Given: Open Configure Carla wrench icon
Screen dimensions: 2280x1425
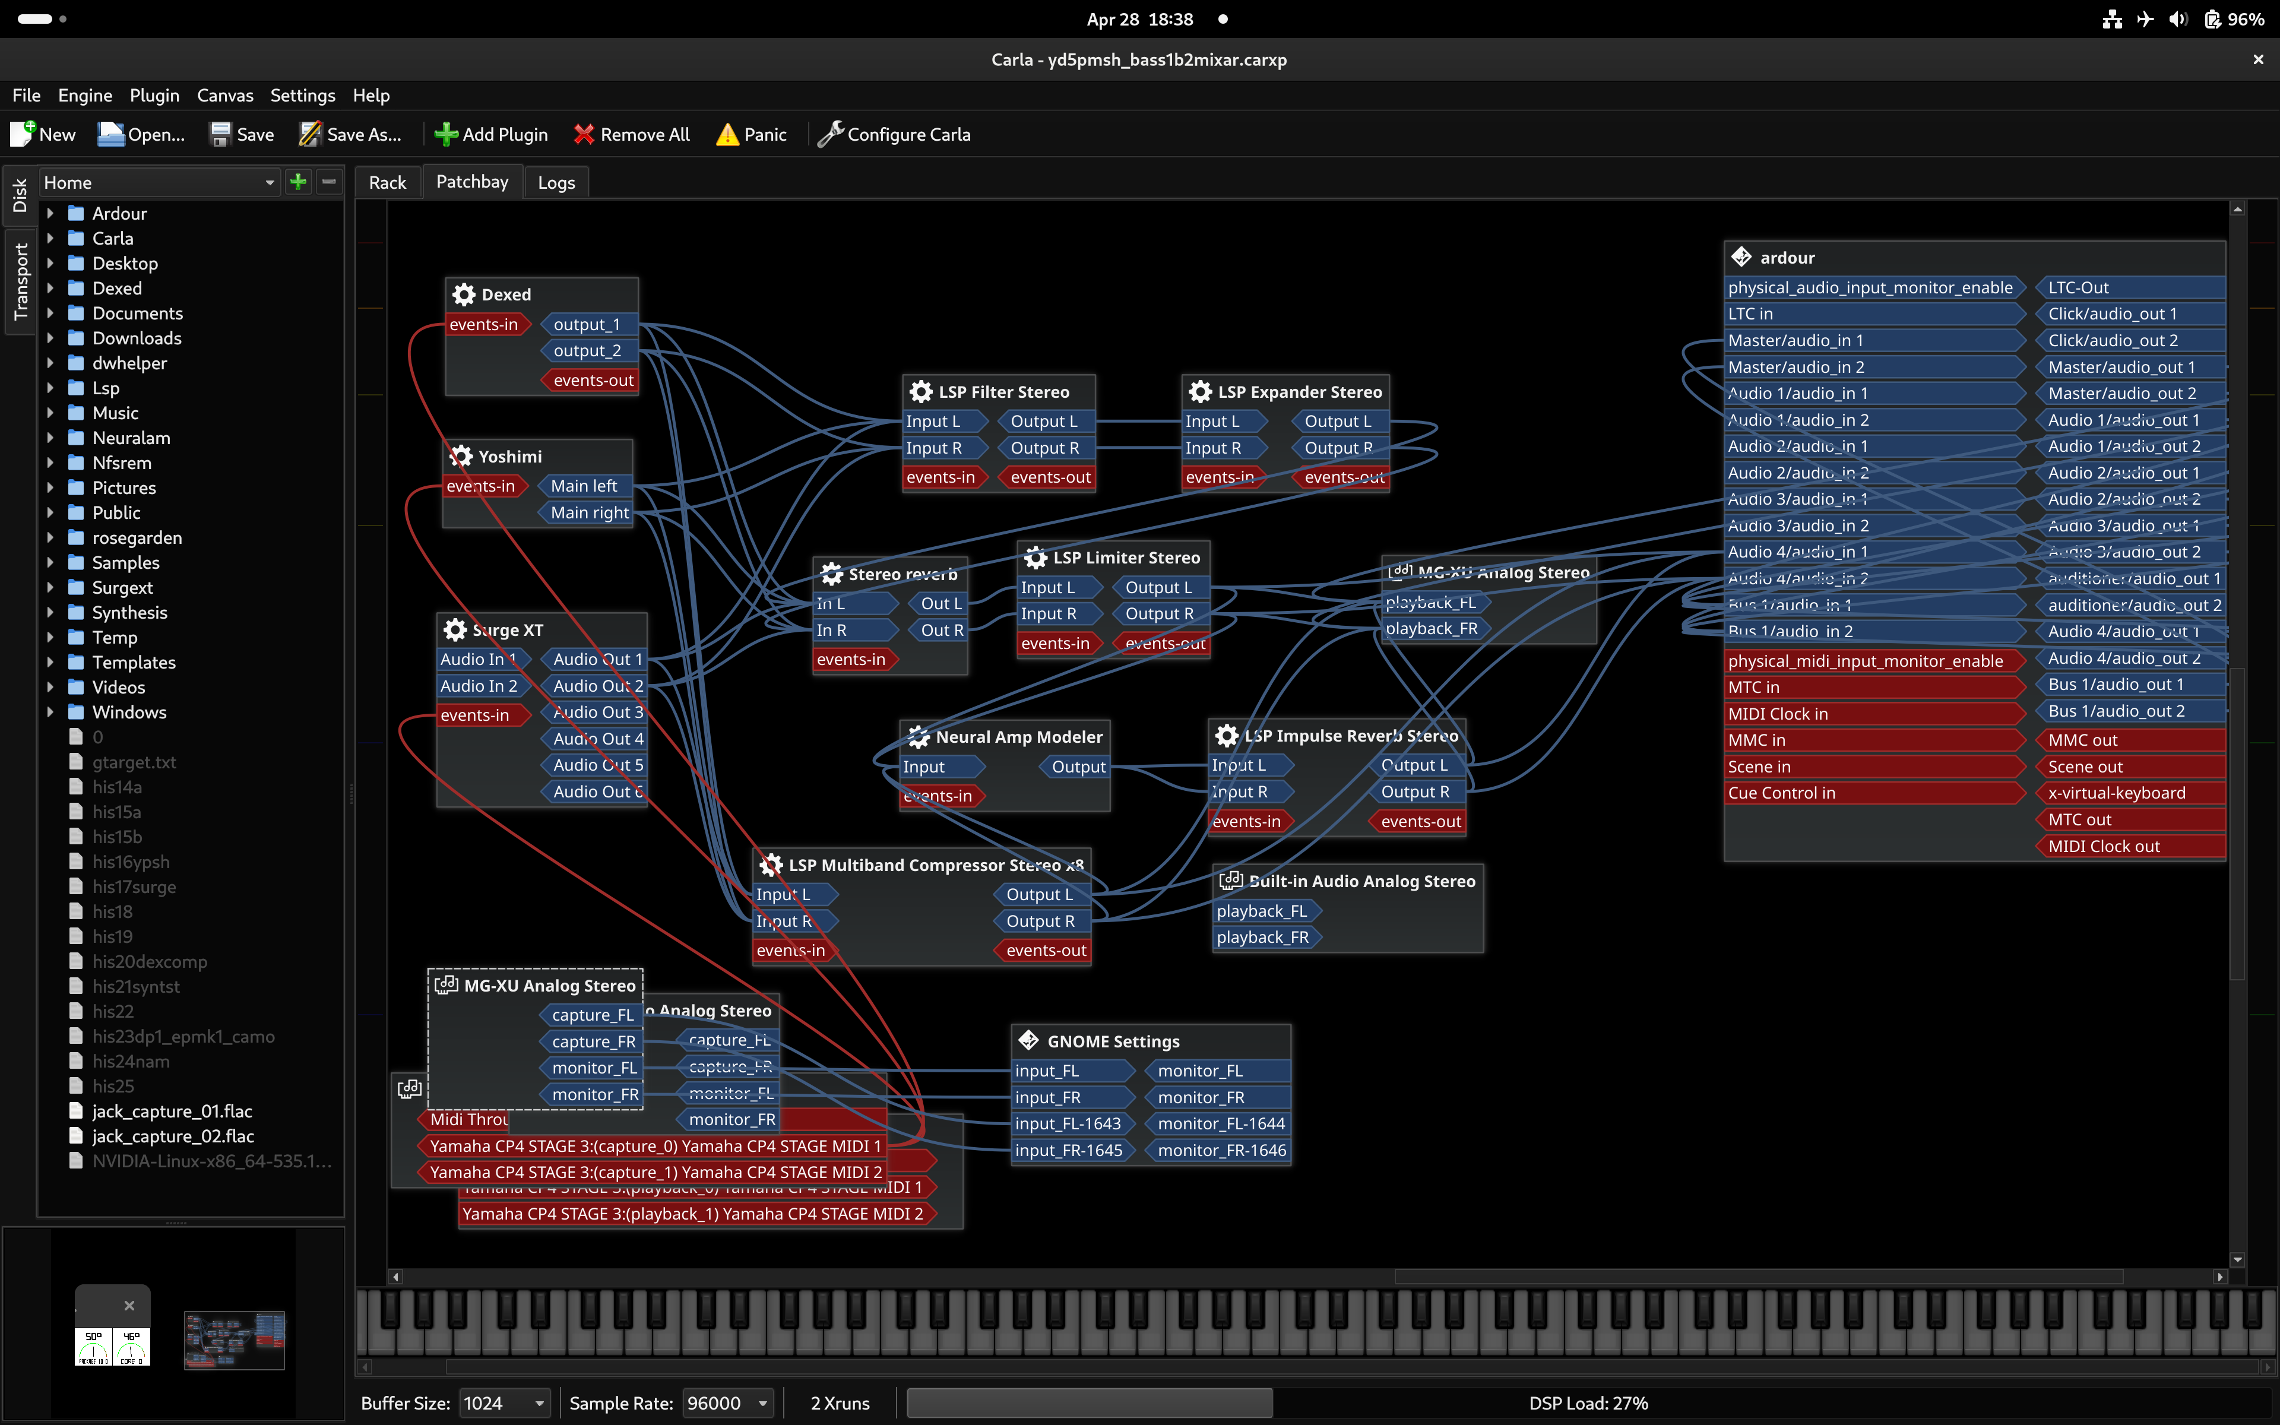Looking at the screenshot, I should click(x=830, y=134).
